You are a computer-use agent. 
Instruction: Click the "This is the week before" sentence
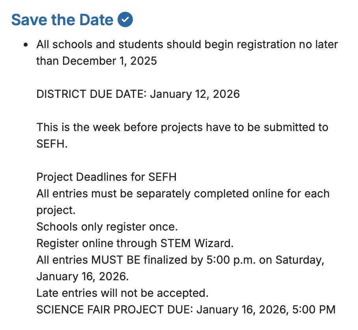[182, 127]
